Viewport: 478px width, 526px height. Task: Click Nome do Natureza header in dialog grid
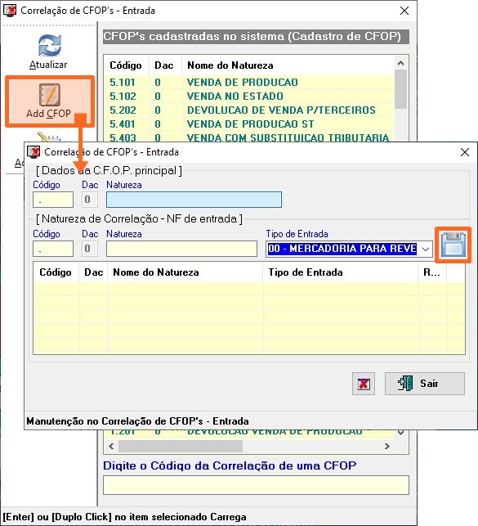[x=185, y=272]
